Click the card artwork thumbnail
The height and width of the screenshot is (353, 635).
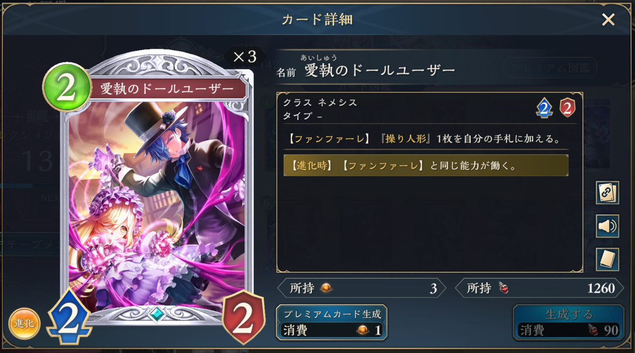coord(157,206)
